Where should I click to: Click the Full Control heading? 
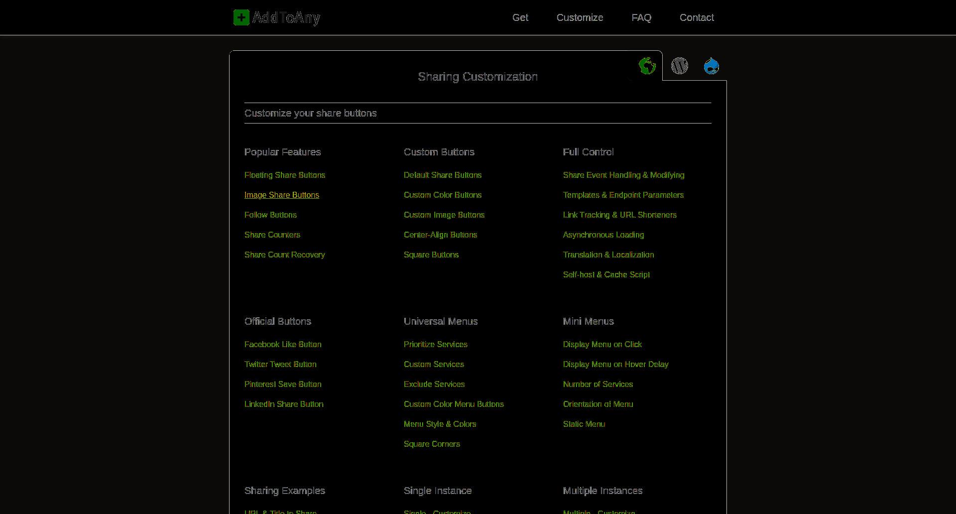point(589,152)
